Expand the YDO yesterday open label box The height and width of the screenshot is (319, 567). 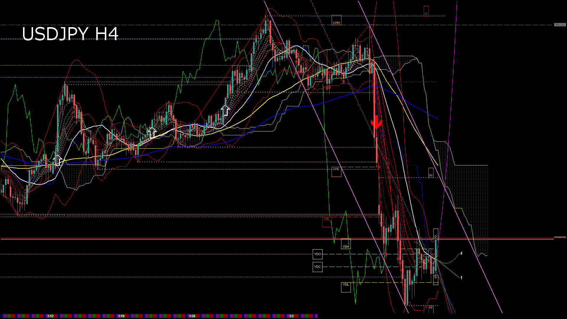(317, 254)
